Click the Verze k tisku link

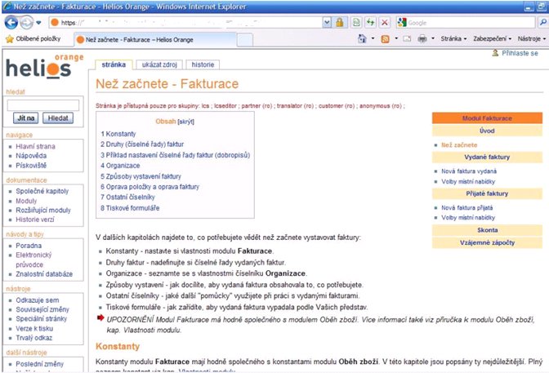34,328
